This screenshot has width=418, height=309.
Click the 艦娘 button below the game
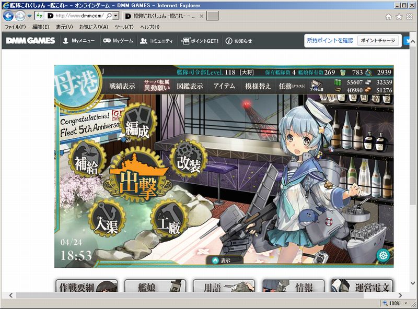point(155,286)
